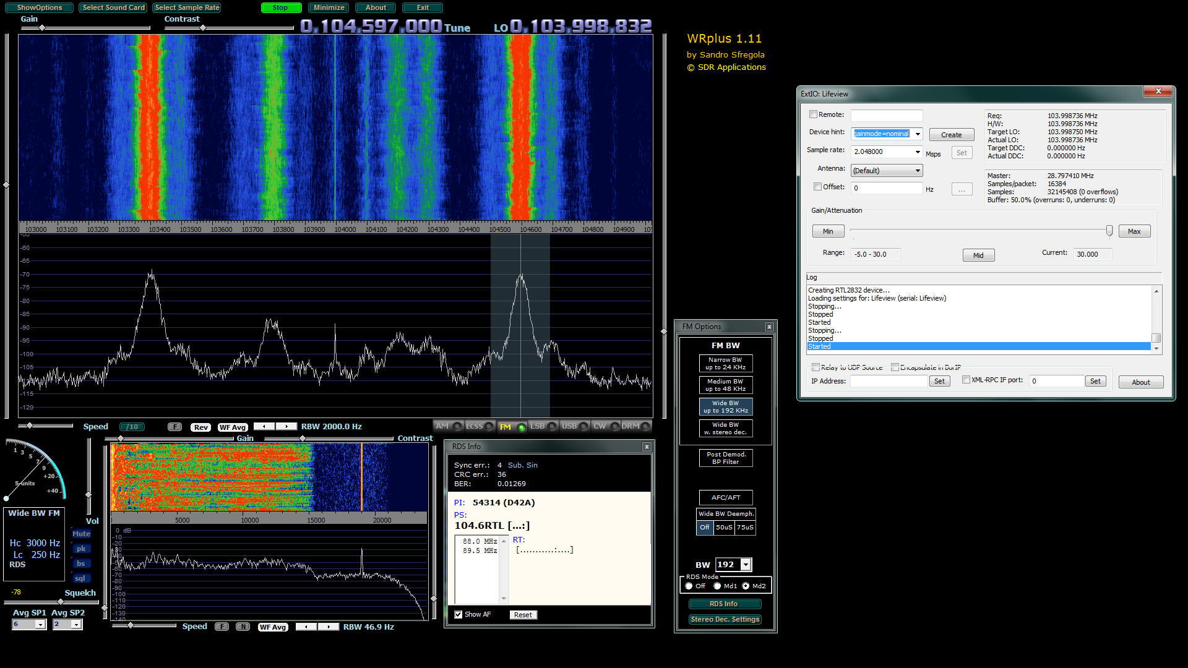The height and width of the screenshot is (668, 1188).
Task: Uncheck the Show AF checkbox
Action: 458,614
